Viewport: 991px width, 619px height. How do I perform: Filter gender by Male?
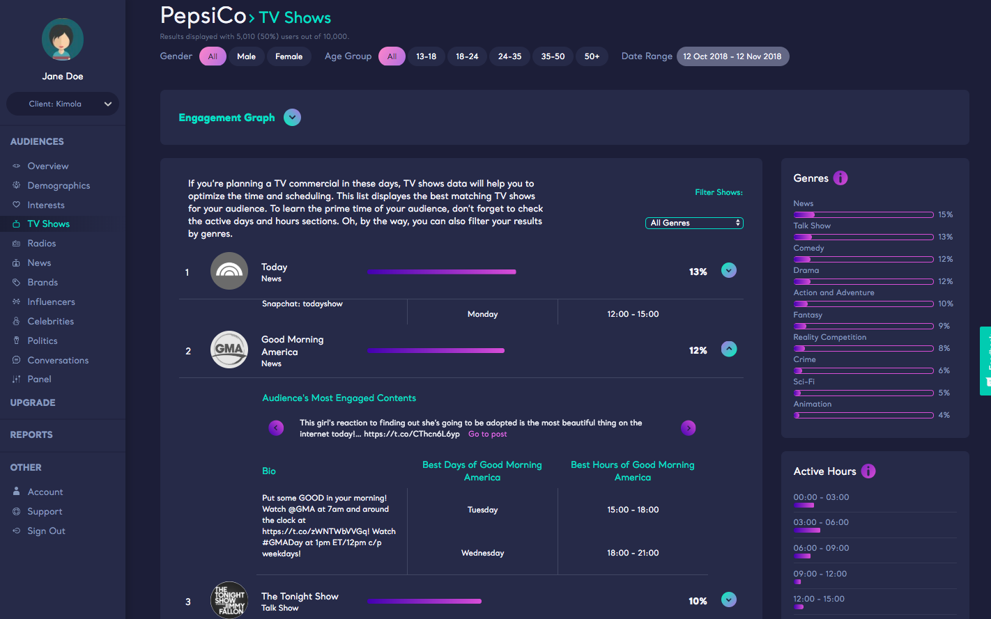pyautogui.click(x=246, y=56)
